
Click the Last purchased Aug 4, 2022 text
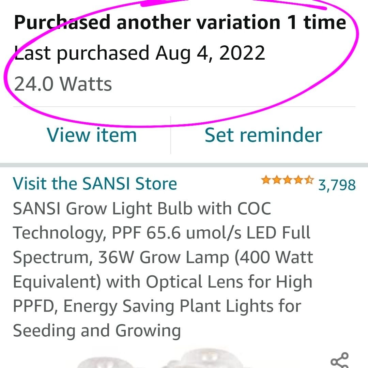(x=140, y=53)
